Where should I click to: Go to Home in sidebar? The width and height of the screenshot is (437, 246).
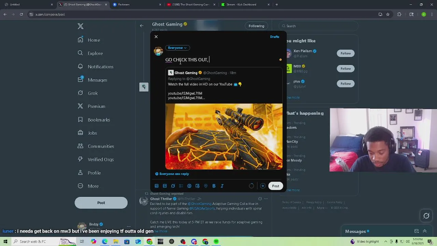coord(89,40)
